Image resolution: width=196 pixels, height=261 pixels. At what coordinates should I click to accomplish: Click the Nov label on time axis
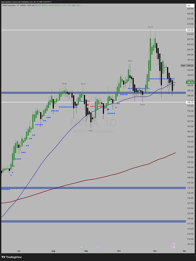tap(155, 251)
